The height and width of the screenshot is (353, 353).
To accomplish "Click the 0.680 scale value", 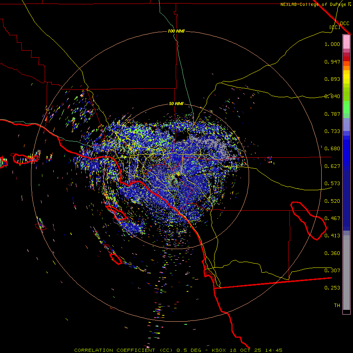I will coord(332,149).
